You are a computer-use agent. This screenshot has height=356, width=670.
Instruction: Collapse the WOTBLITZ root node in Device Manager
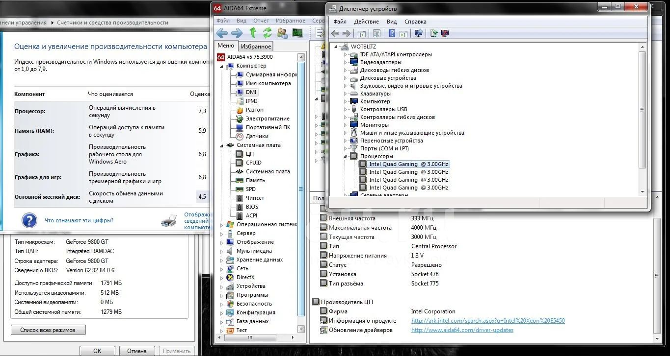[336, 47]
